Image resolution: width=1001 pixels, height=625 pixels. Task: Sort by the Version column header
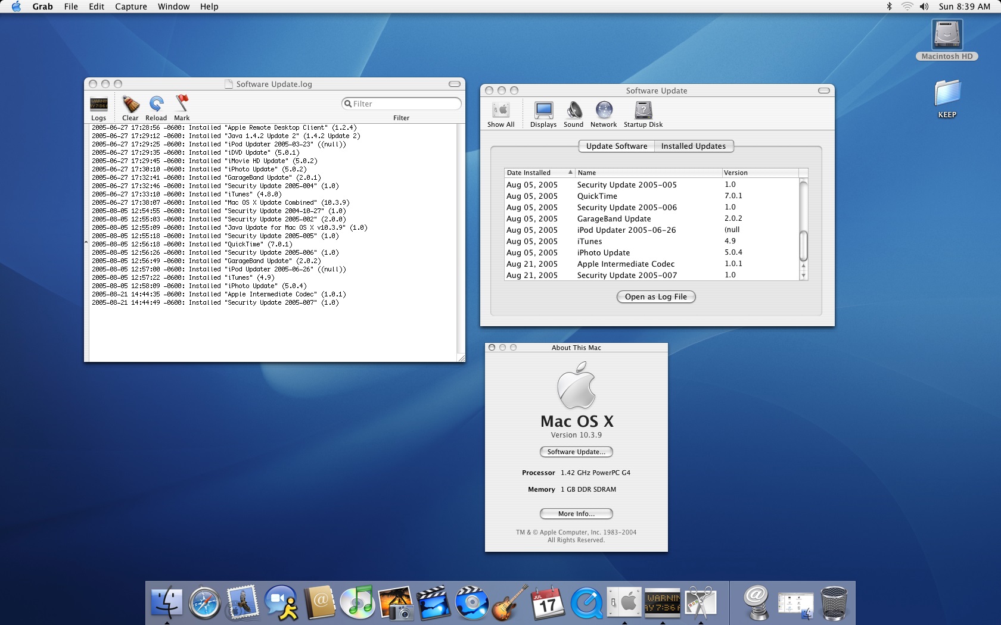(x=760, y=173)
